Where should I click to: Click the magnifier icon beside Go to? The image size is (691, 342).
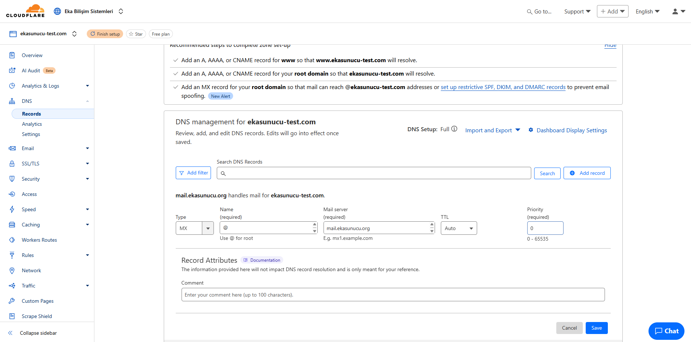click(x=529, y=12)
